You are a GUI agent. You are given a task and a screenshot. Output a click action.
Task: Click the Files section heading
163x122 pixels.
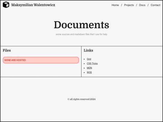(x=7, y=50)
